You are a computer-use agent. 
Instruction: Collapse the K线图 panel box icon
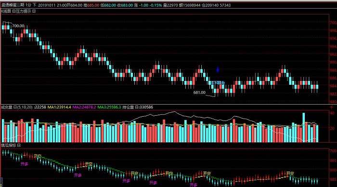click(14, 11)
